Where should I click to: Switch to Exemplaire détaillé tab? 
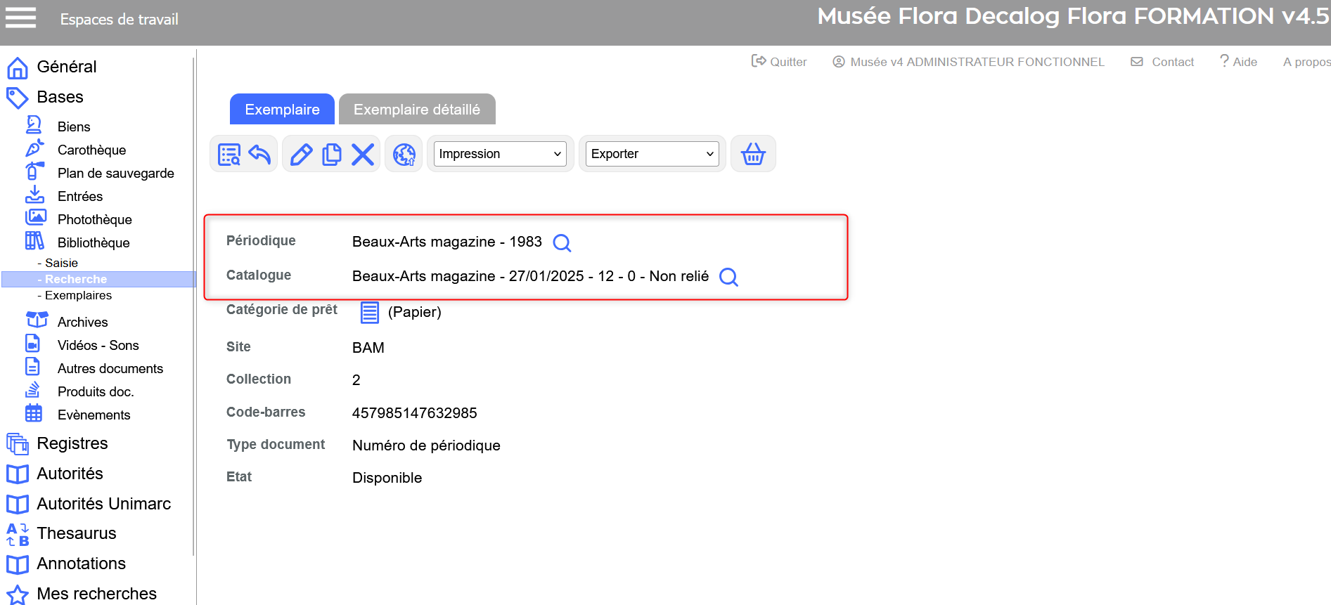(x=417, y=110)
